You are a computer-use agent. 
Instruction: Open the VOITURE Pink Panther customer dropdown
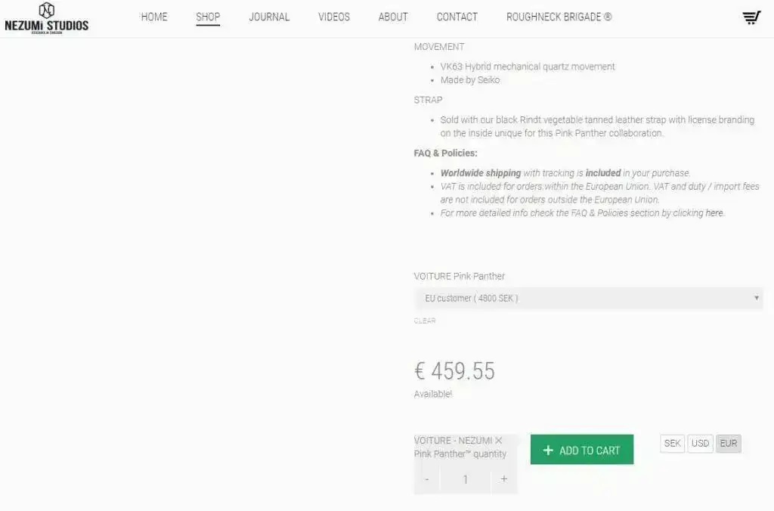point(588,299)
